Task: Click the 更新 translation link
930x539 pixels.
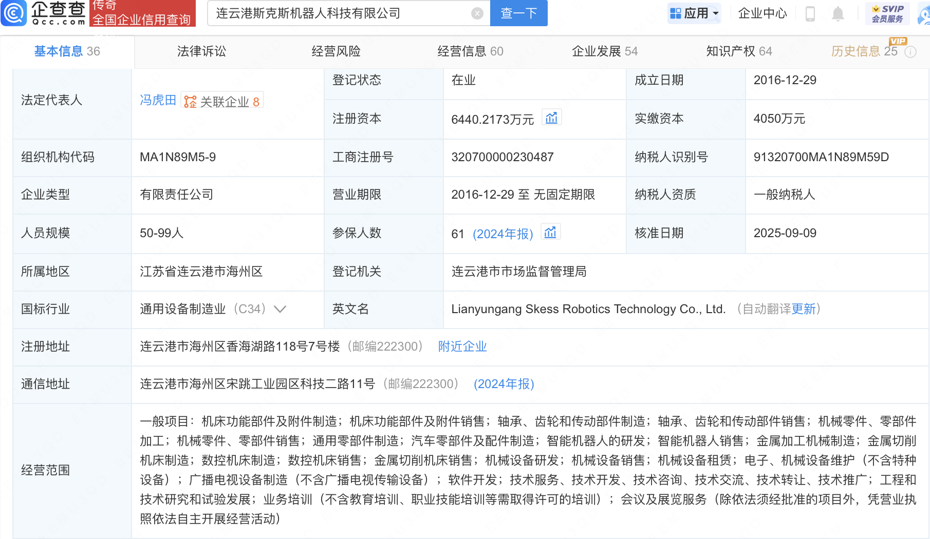Action: (803, 309)
